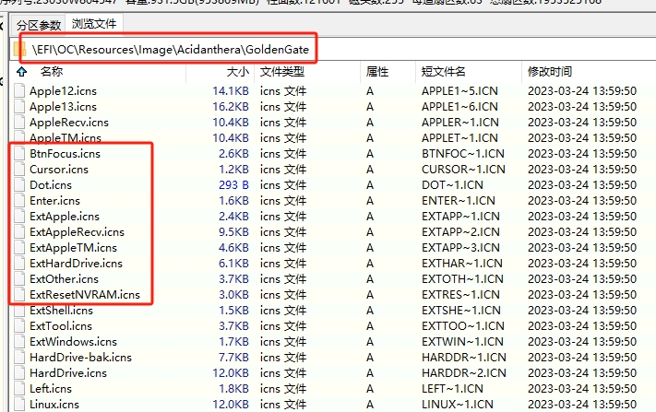Select the BtnFocus.icns file icon
656x412 pixels.
tap(20, 153)
